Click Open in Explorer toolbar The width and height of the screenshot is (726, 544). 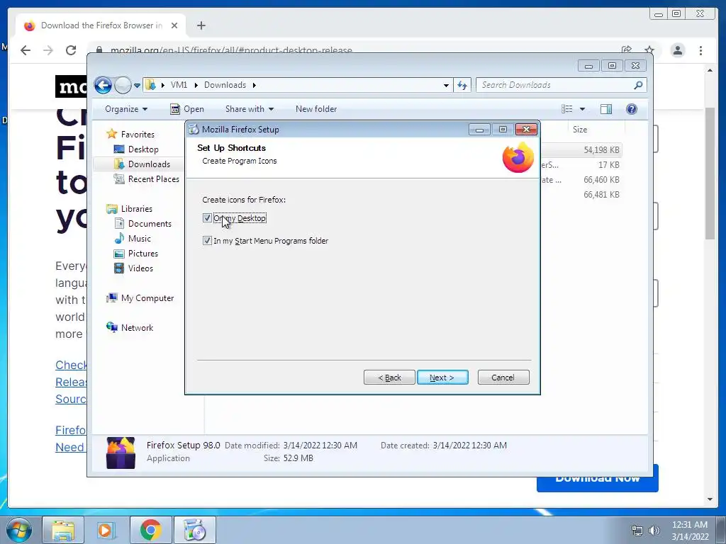pyautogui.click(x=187, y=109)
